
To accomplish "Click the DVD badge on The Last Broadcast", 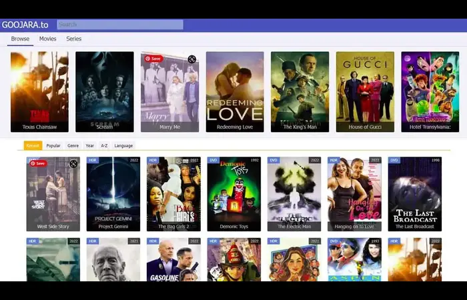I will [x=394, y=160].
